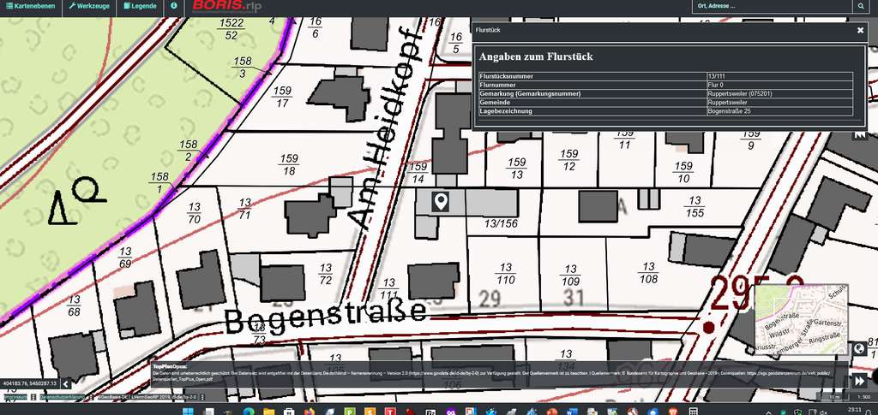Open options dots next to Datenschutzerklärung
The height and width of the screenshot is (415, 878).
pos(91,397)
